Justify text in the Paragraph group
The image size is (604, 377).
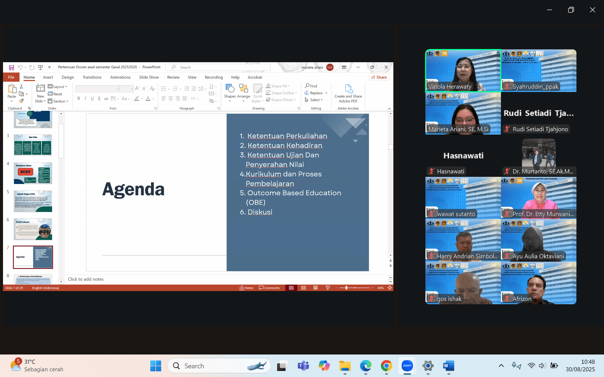[185, 98]
